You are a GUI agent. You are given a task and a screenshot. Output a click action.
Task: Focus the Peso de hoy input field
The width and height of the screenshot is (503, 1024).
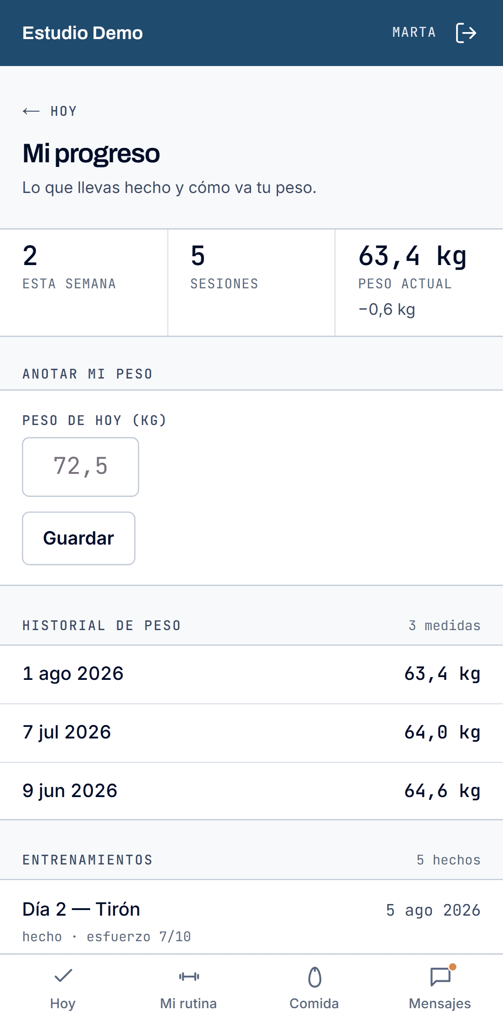tap(80, 467)
